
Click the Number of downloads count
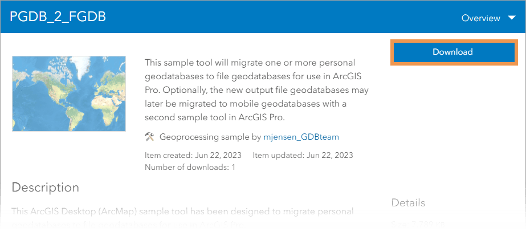[x=190, y=167]
